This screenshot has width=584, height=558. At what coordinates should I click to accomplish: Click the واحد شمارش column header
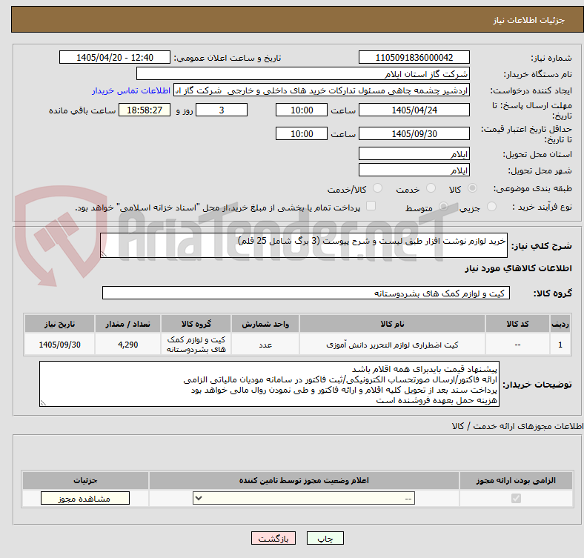coord(265,324)
